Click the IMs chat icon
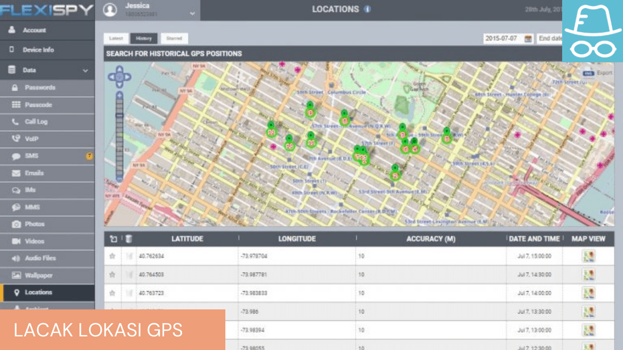 coord(16,190)
